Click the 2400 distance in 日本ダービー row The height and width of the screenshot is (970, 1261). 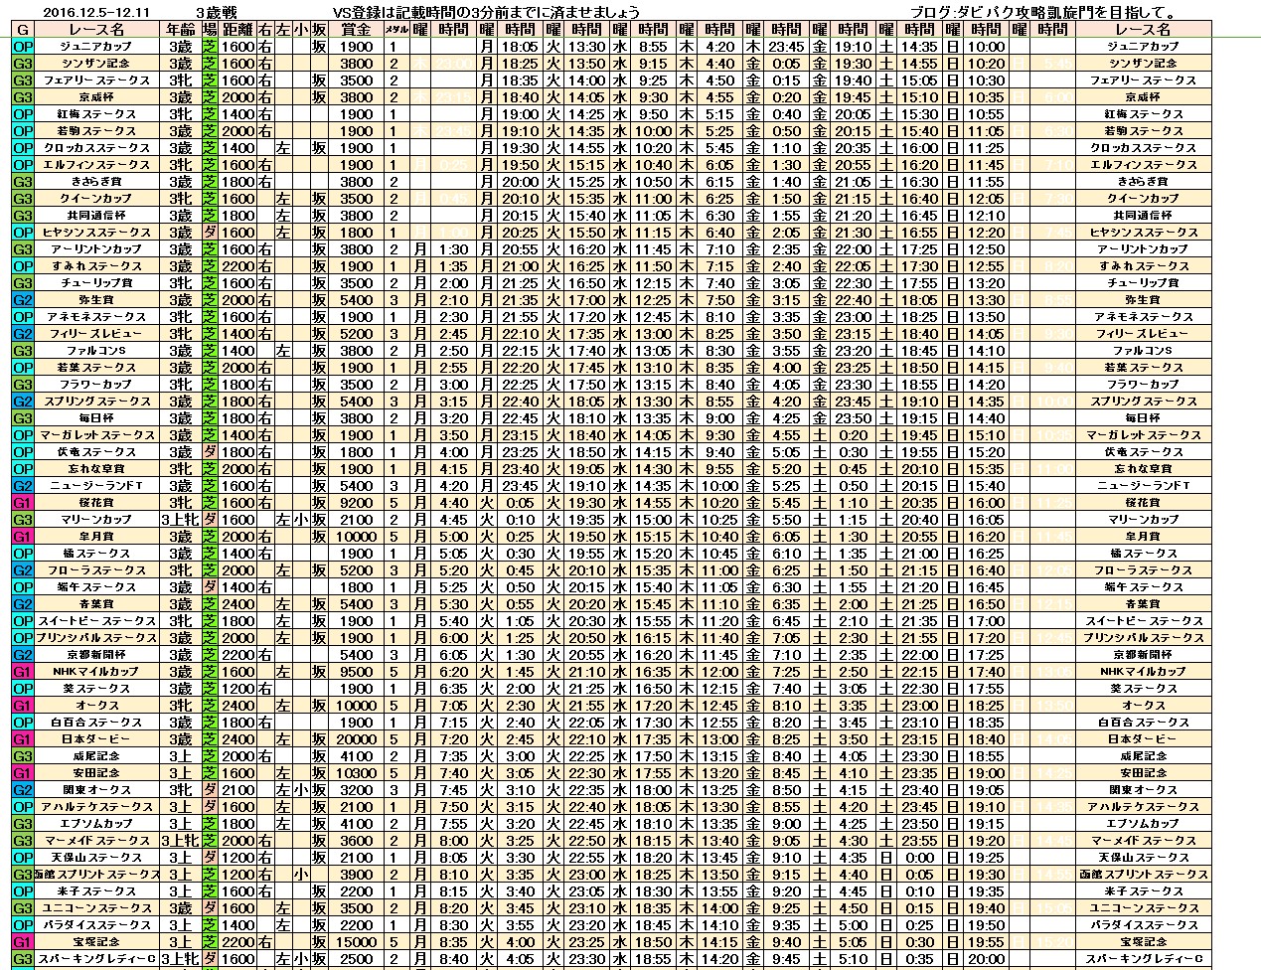tap(238, 739)
